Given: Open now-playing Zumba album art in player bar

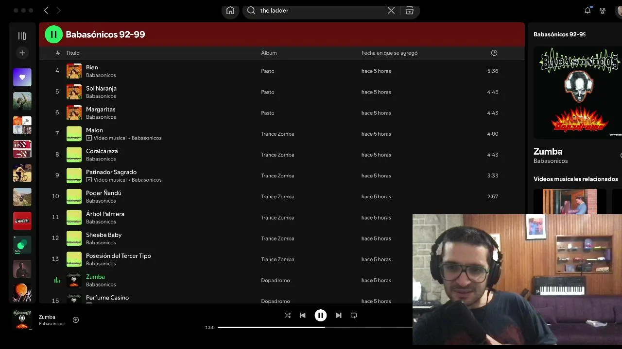Looking at the screenshot, I should [22, 319].
